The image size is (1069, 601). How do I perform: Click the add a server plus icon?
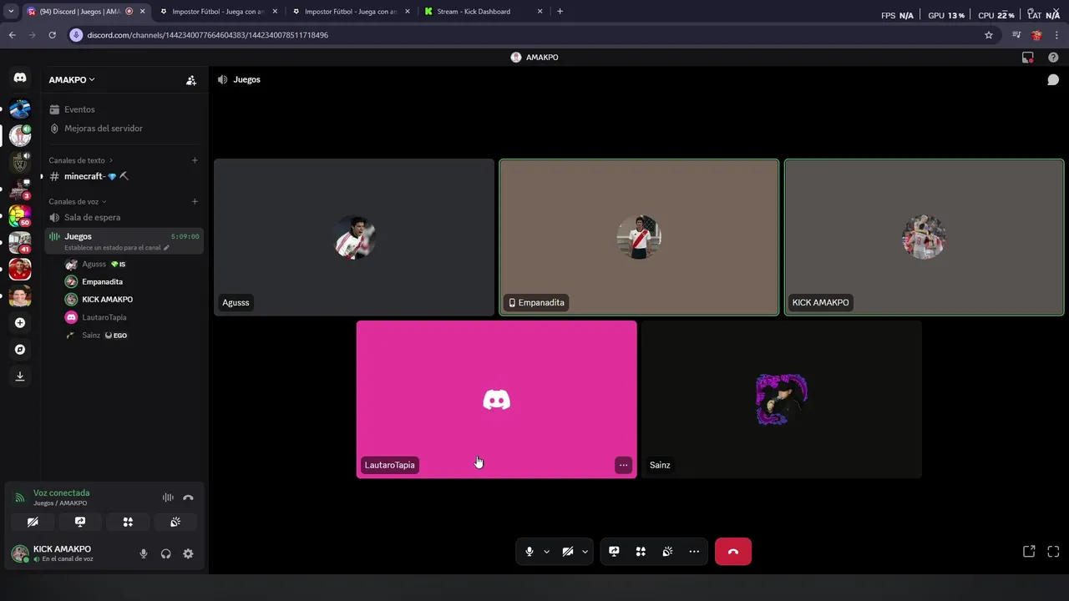point(20,323)
